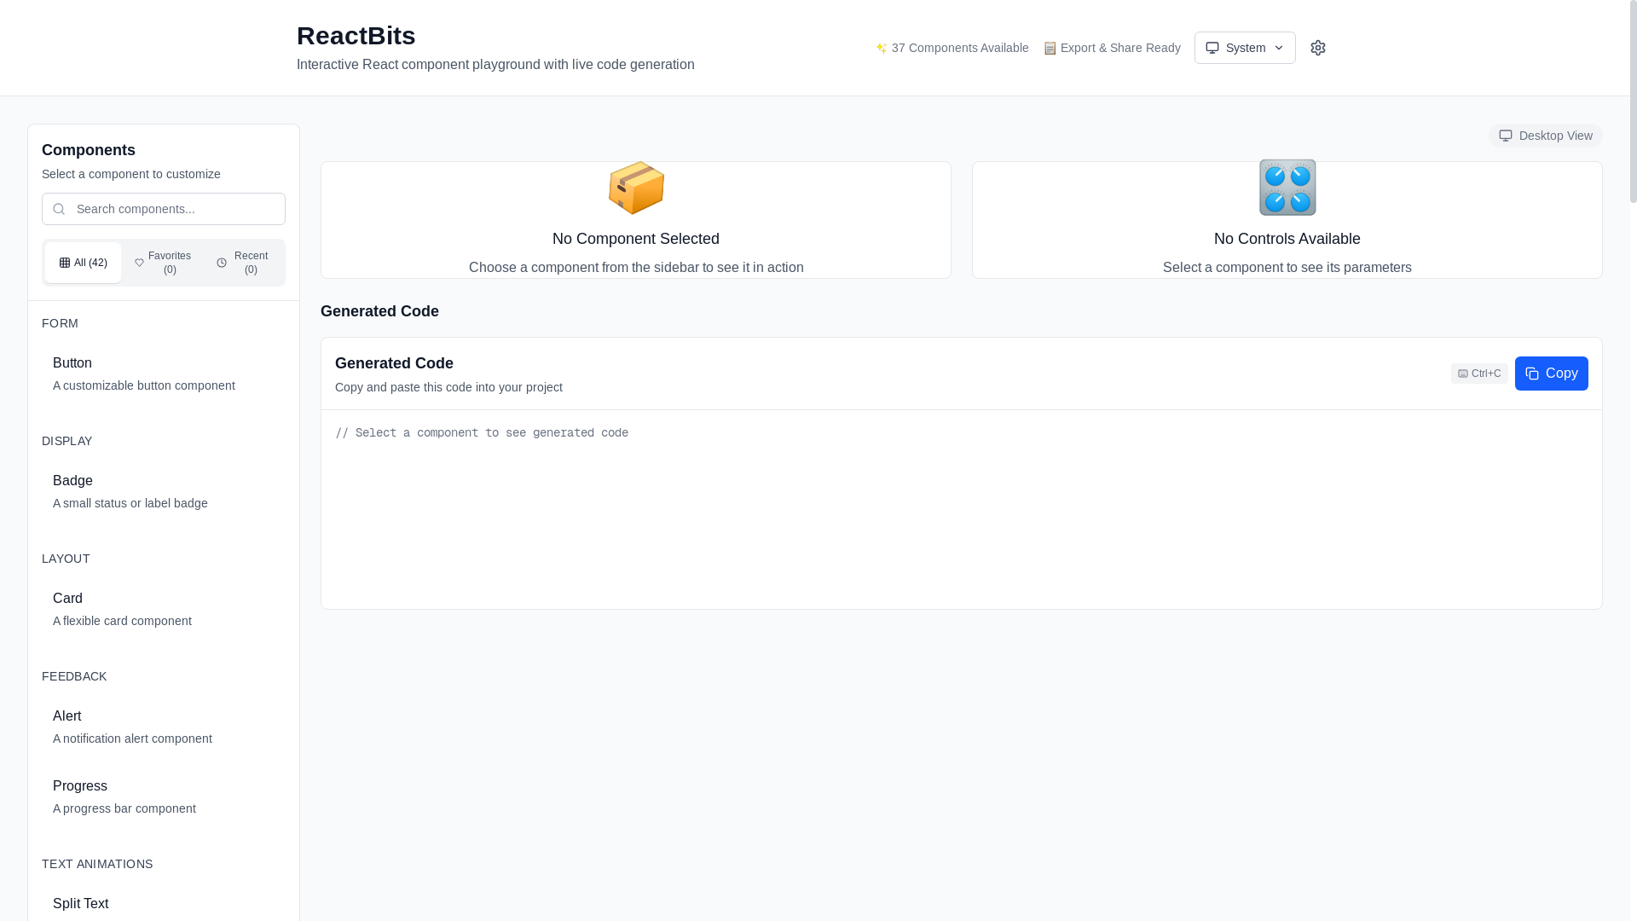Click the Ctrl+C keyboard shortcut badge

(x=1479, y=374)
